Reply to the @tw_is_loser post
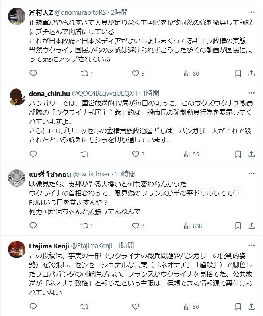The height and width of the screenshot is (316, 263). [x=33, y=226]
